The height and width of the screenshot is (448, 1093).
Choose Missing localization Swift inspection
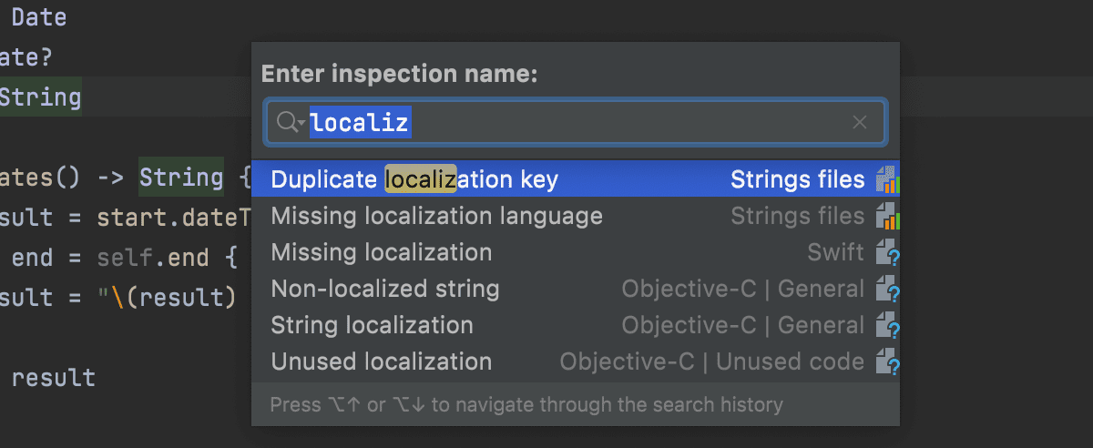(x=576, y=252)
